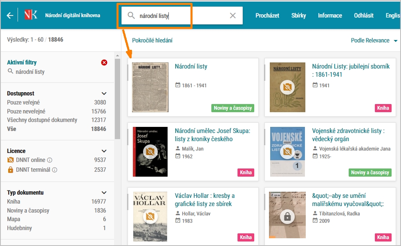Click the no-camera badge on jubilejní sborník cover

tap(287, 87)
